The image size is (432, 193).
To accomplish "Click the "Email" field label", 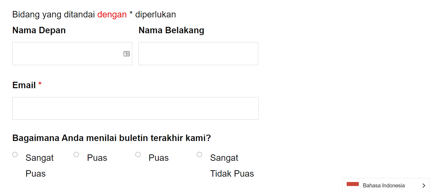I will (x=24, y=85).
